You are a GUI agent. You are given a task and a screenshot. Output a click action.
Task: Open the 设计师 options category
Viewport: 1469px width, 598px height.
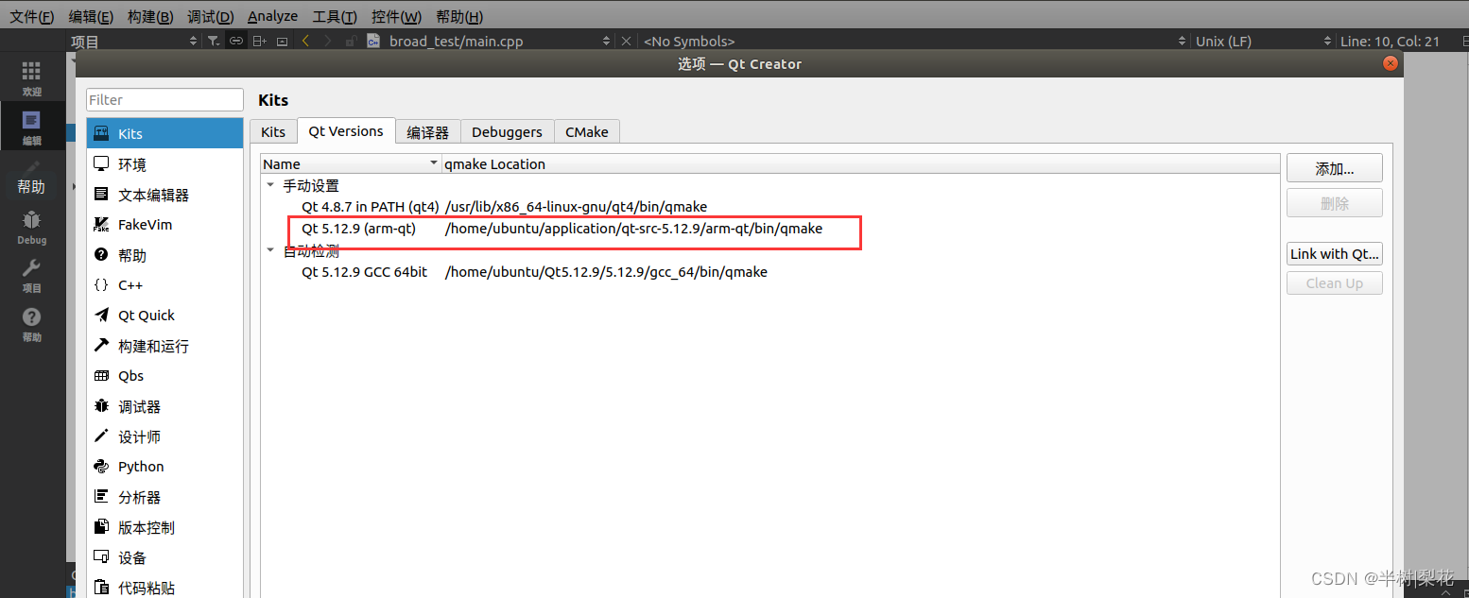(164, 436)
